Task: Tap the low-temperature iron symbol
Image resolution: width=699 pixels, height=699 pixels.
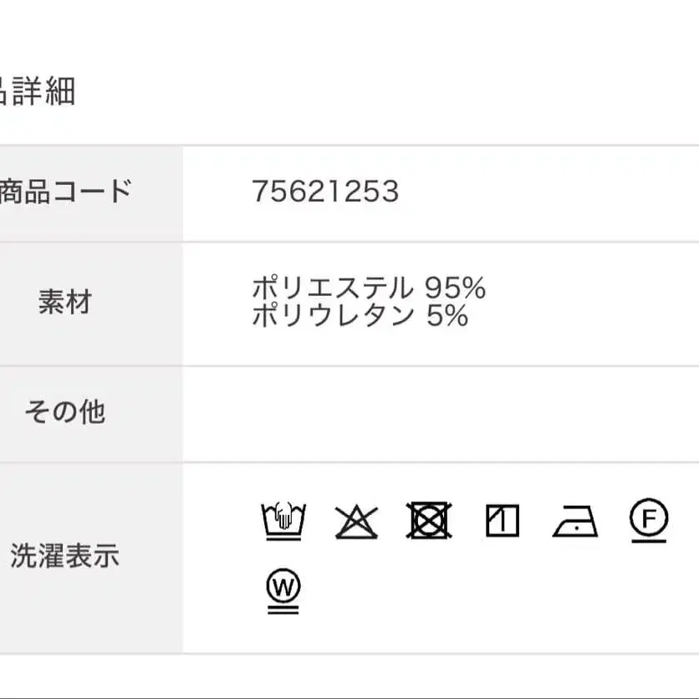Action: 575,522
